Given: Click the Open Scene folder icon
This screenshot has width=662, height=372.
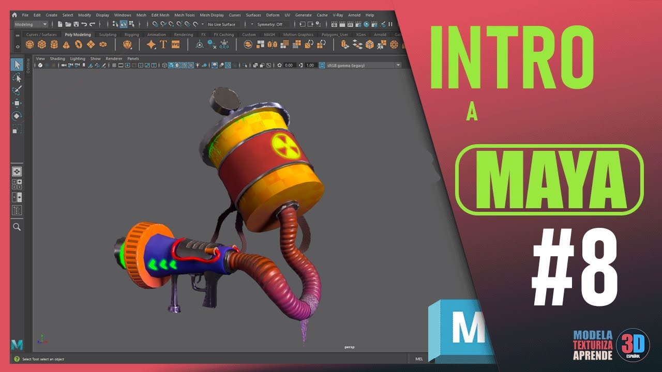Looking at the screenshot, I should pyautogui.click(x=68, y=24).
